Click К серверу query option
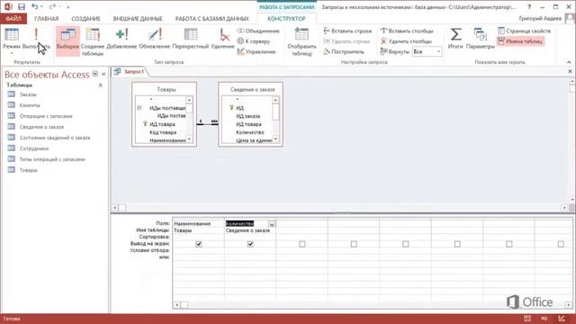This screenshot has height=324, width=576. (x=254, y=41)
